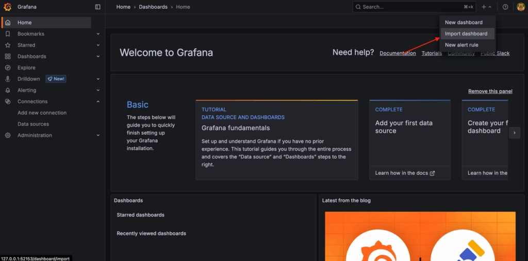Open the Grafana fundamentals tutorial card
The height and width of the screenshot is (261, 528).
[276, 140]
